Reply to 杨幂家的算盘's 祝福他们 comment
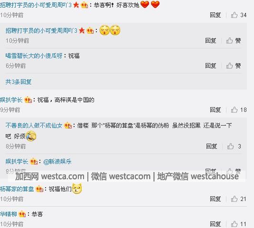 [x=215, y=199]
